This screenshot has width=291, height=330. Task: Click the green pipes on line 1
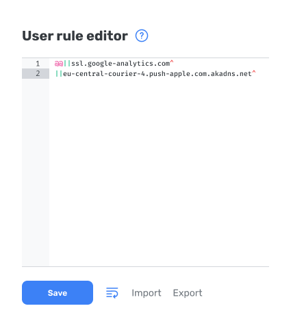67,64
